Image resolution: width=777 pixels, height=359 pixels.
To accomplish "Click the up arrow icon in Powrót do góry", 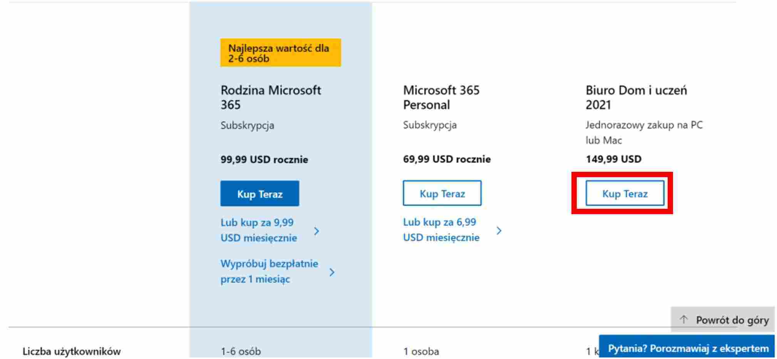I will click(683, 319).
